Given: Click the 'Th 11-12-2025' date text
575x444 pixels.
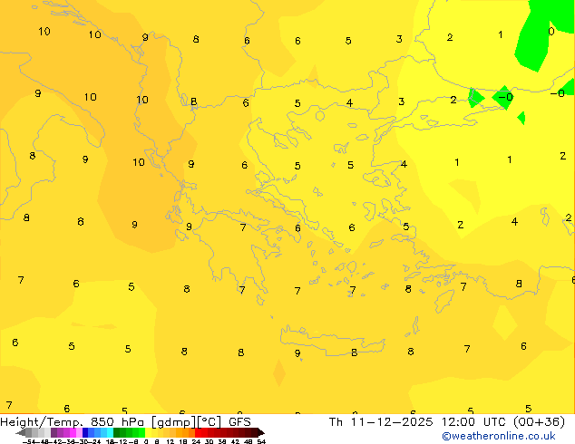Looking at the screenshot, I should click(x=381, y=422).
